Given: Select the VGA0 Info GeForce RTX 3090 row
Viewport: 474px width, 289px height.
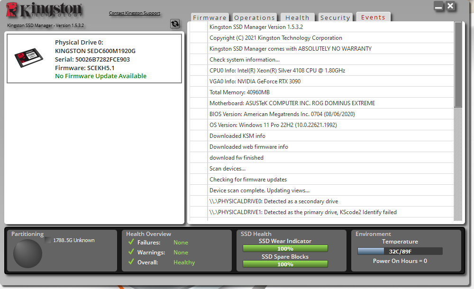Looking at the screenshot, I should pos(322,81).
